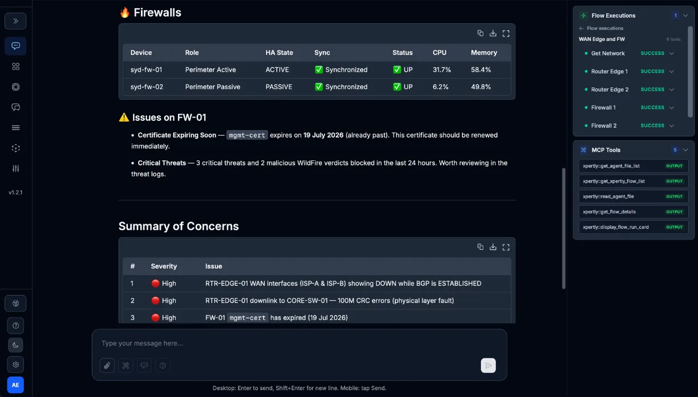This screenshot has height=397, width=698.
Task: Open xpertly::display_flow_run_card tool output
Action: (634, 227)
